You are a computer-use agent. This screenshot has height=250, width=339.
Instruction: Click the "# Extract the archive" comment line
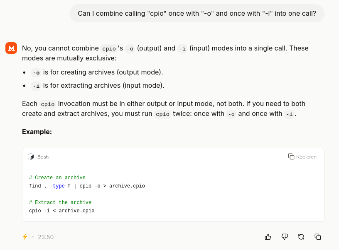pos(60,202)
